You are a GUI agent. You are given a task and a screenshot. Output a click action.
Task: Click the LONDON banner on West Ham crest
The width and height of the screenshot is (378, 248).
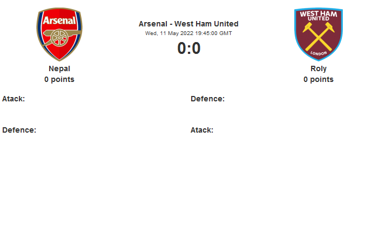click(x=318, y=54)
